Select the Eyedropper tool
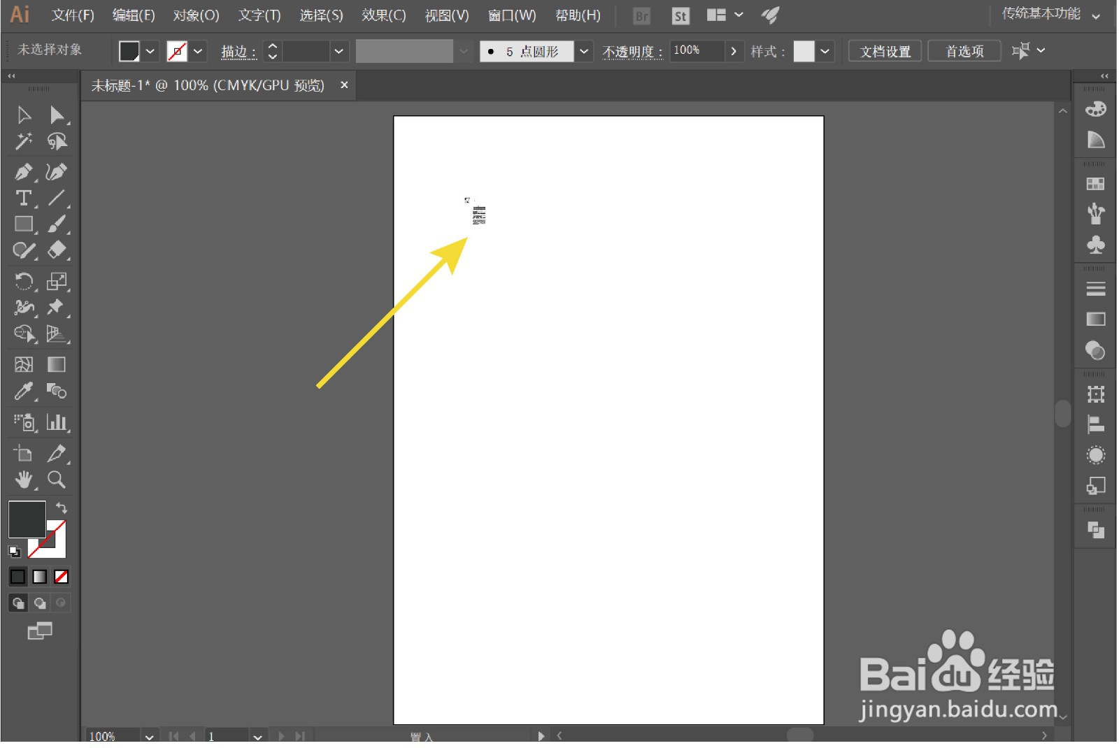The height and width of the screenshot is (748, 1119). click(24, 391)
